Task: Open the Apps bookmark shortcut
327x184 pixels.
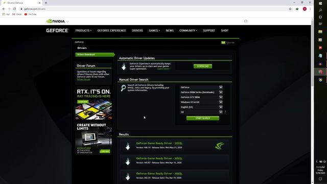Action: click(6, 14)
